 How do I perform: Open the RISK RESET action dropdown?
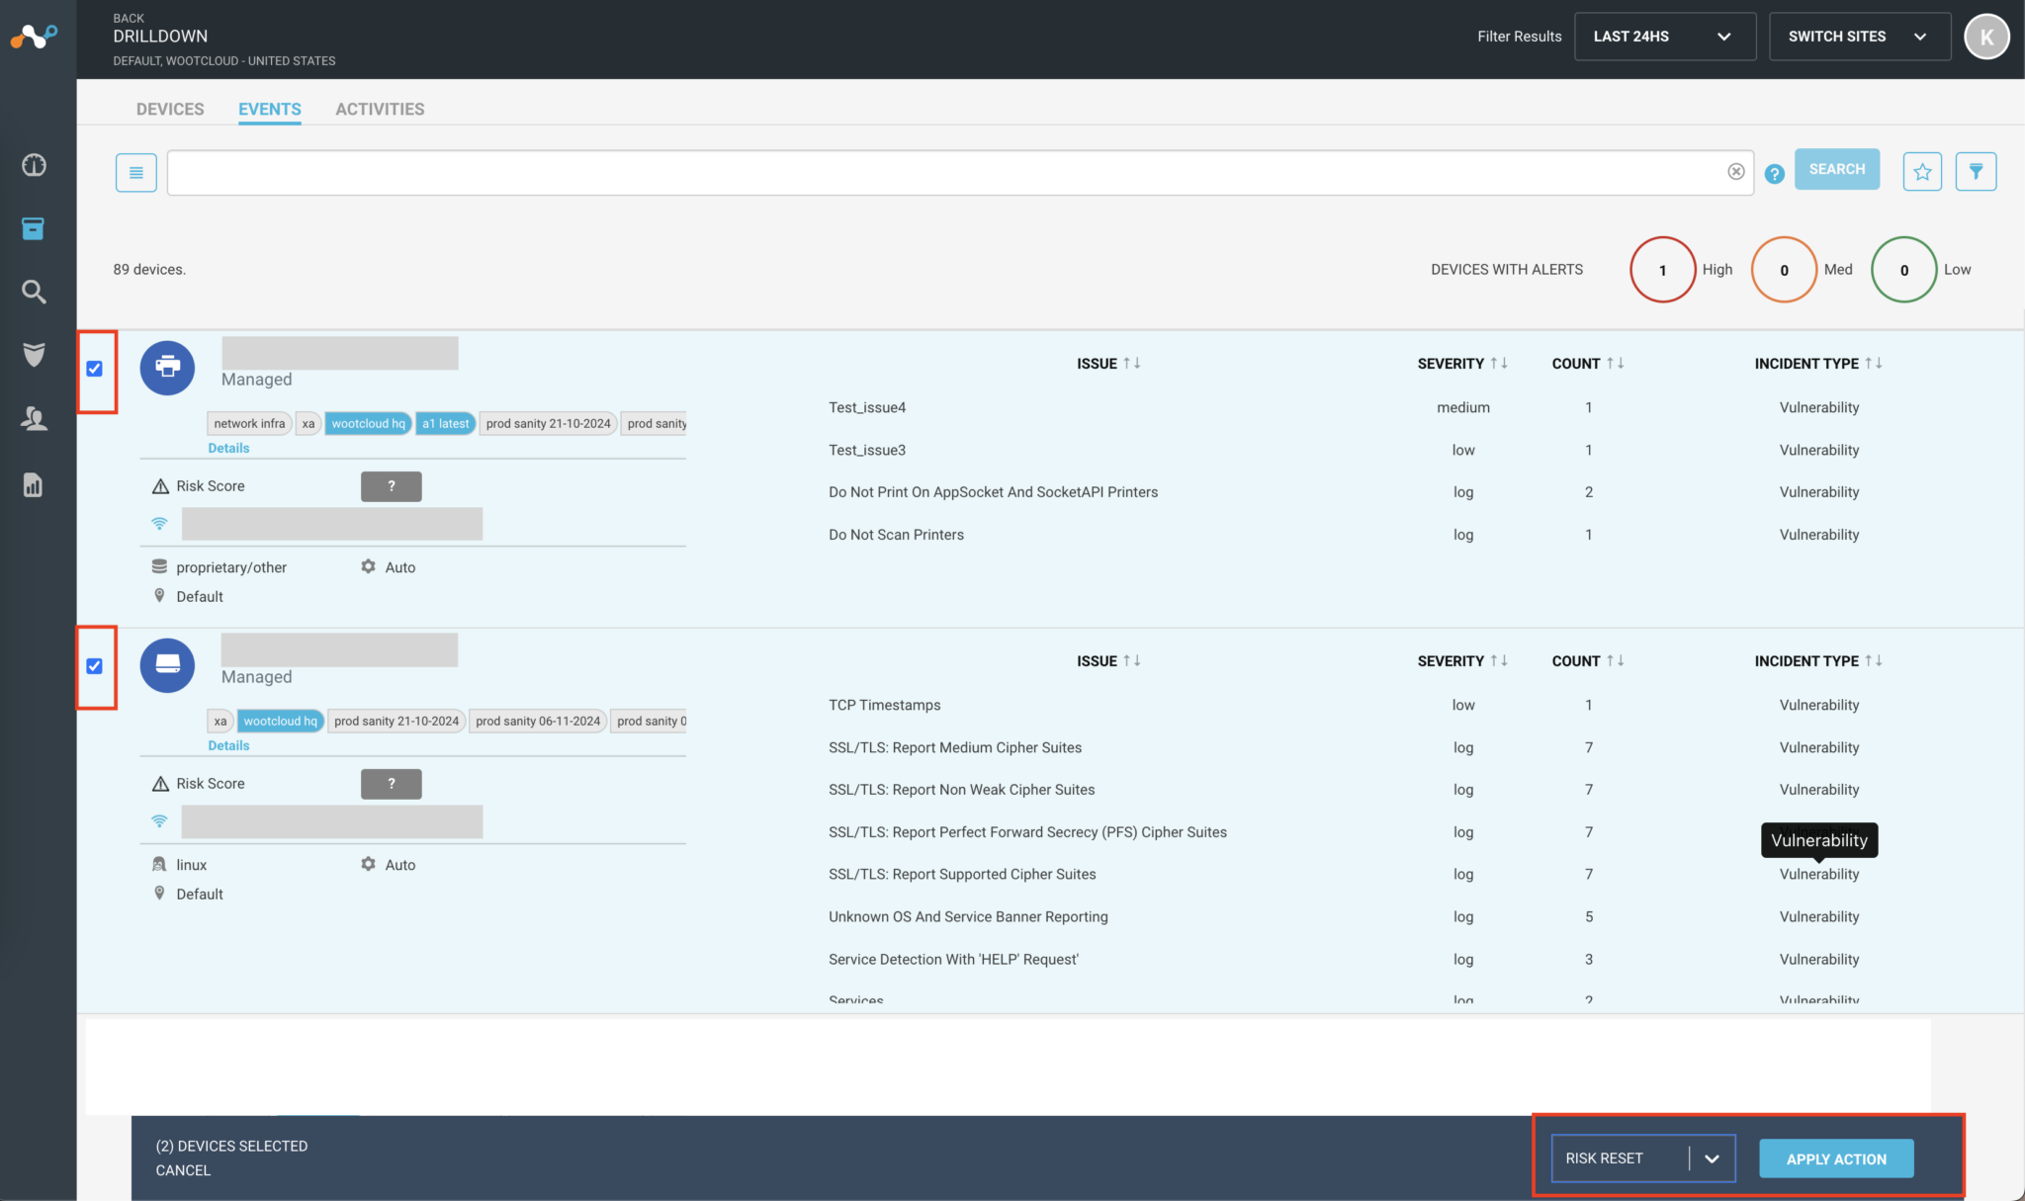click(1643, 1158)
